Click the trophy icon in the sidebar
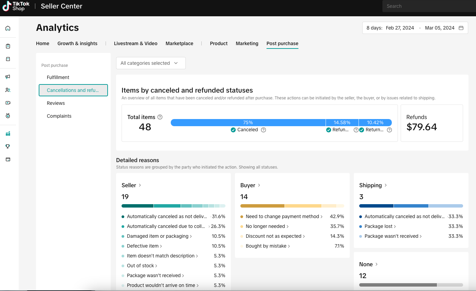The image size is (476, 291). (8, 147)
